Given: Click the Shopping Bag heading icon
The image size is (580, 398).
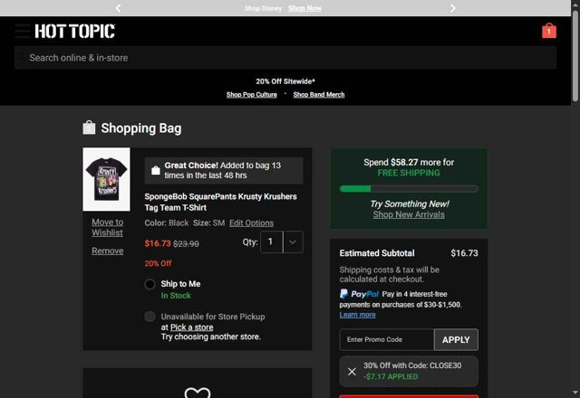Looking at the screenshot, I should coord(89,128).
